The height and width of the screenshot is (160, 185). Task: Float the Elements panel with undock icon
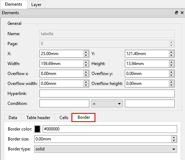pos(176,13)
